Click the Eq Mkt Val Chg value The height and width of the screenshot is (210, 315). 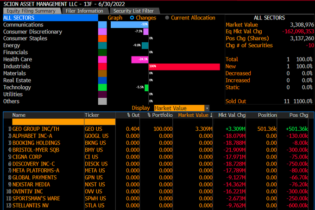pos(298,32)
